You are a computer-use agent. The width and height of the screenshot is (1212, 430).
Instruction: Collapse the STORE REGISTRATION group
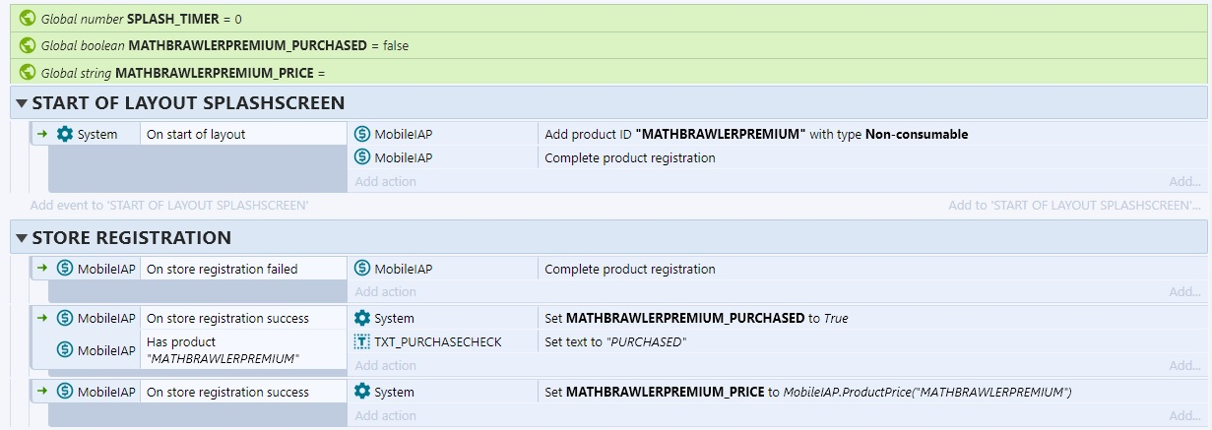pos(21,238)
